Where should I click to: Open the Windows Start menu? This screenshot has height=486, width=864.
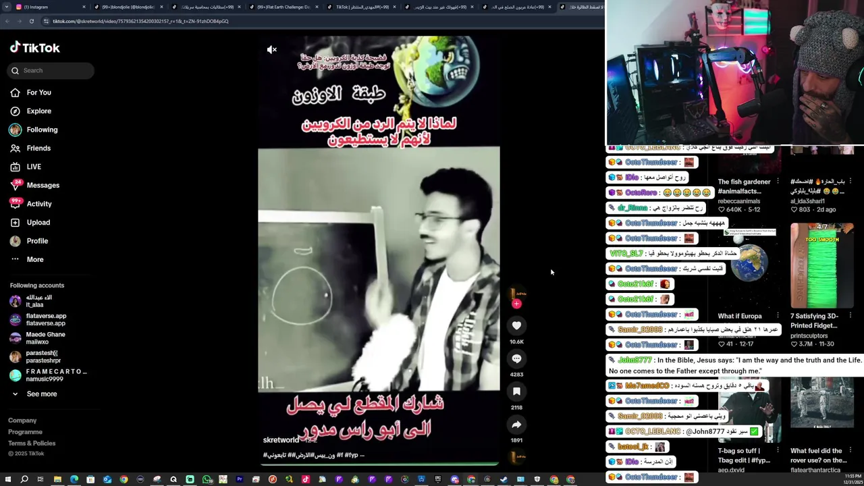[x=8, y=479]
